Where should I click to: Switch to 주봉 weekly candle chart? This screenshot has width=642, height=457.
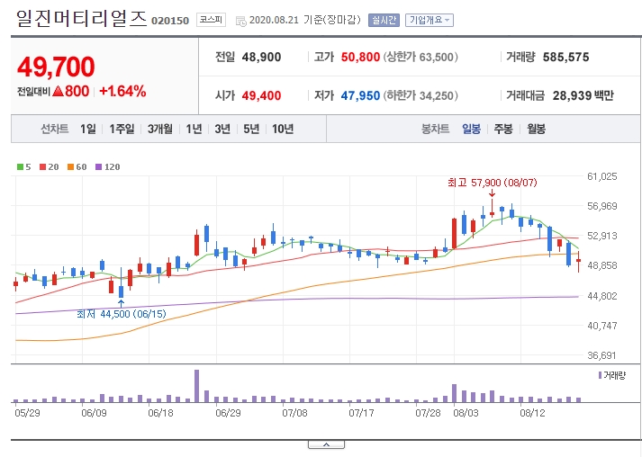(503, 130)
